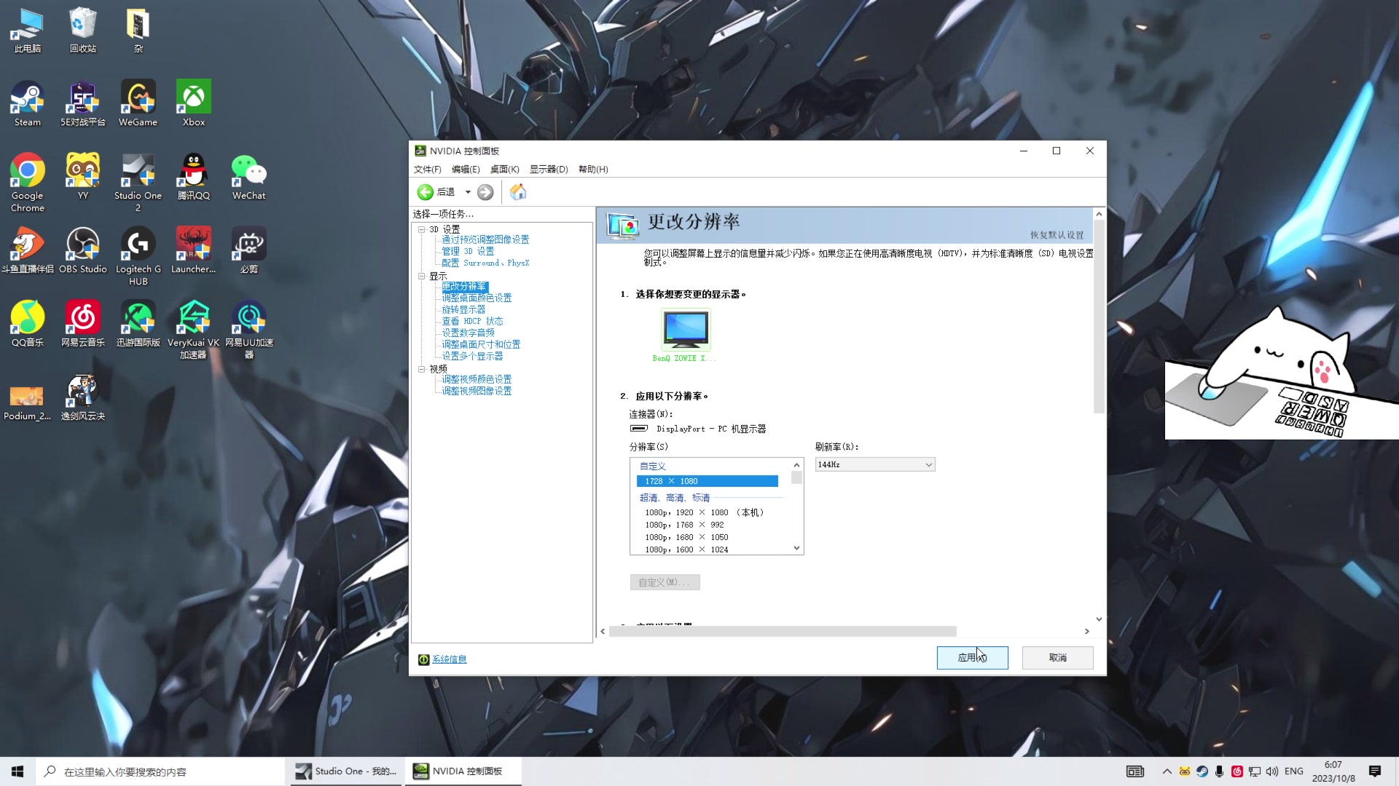Open the 网易UU加速器 desktop icon
This screenshot has height=786, width=1399.
tap(249, 330)
